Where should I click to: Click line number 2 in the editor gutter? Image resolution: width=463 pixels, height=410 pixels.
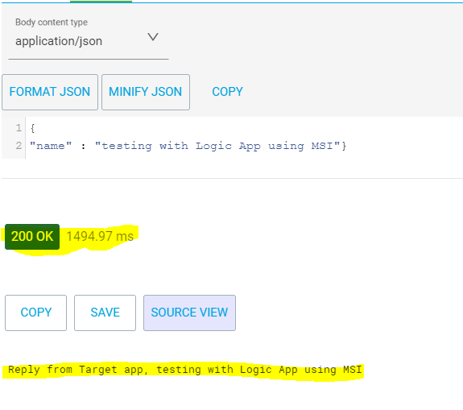pyautogui.click(x=19, y=146)
